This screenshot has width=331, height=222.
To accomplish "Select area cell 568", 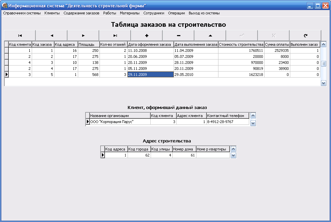I will click(x=89, y=75).
